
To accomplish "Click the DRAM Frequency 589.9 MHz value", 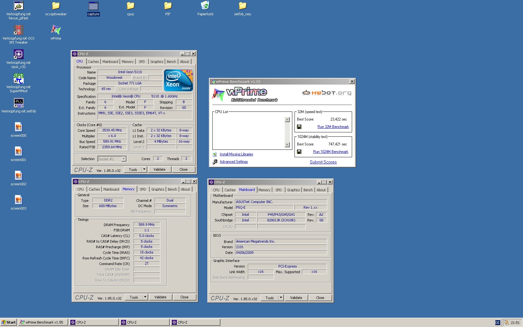I will [147, 225].
